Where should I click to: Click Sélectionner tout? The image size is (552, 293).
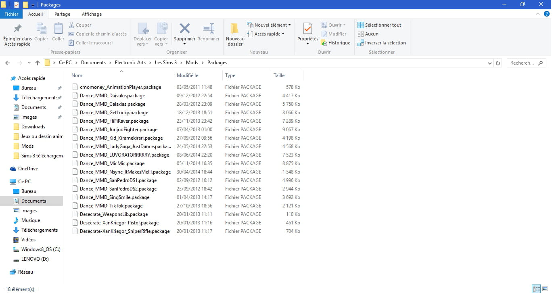click(379, 25)
